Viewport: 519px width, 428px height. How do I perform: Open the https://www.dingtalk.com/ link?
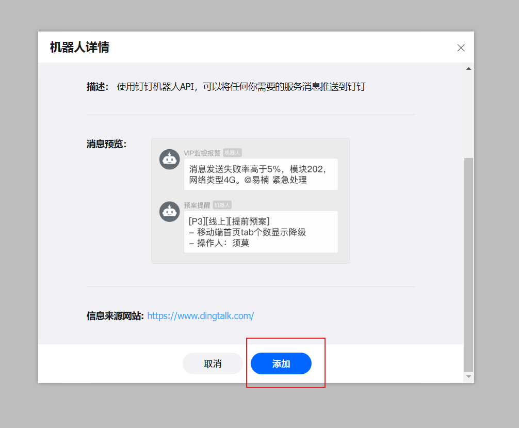click(x=201, y=315)
